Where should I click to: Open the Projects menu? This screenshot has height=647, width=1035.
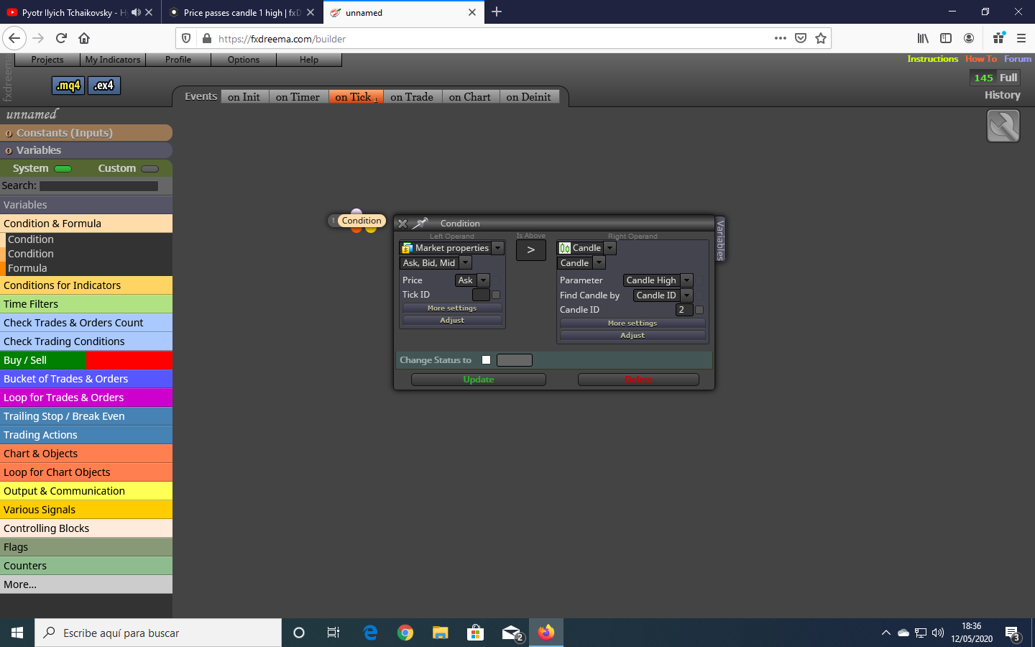pyautogui.click(x=47, y=60)
